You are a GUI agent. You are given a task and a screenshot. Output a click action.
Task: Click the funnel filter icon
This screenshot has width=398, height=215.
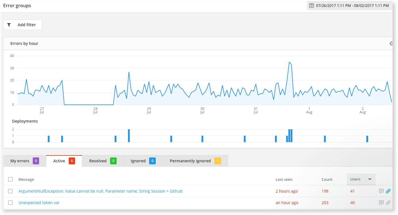(x=9, y=25)
